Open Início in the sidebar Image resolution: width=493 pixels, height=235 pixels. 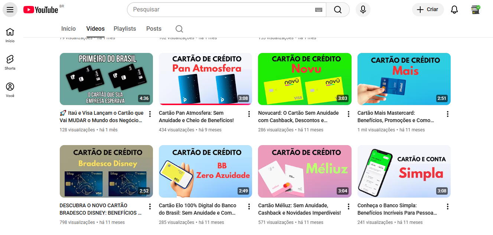click(x=10, y=35)
